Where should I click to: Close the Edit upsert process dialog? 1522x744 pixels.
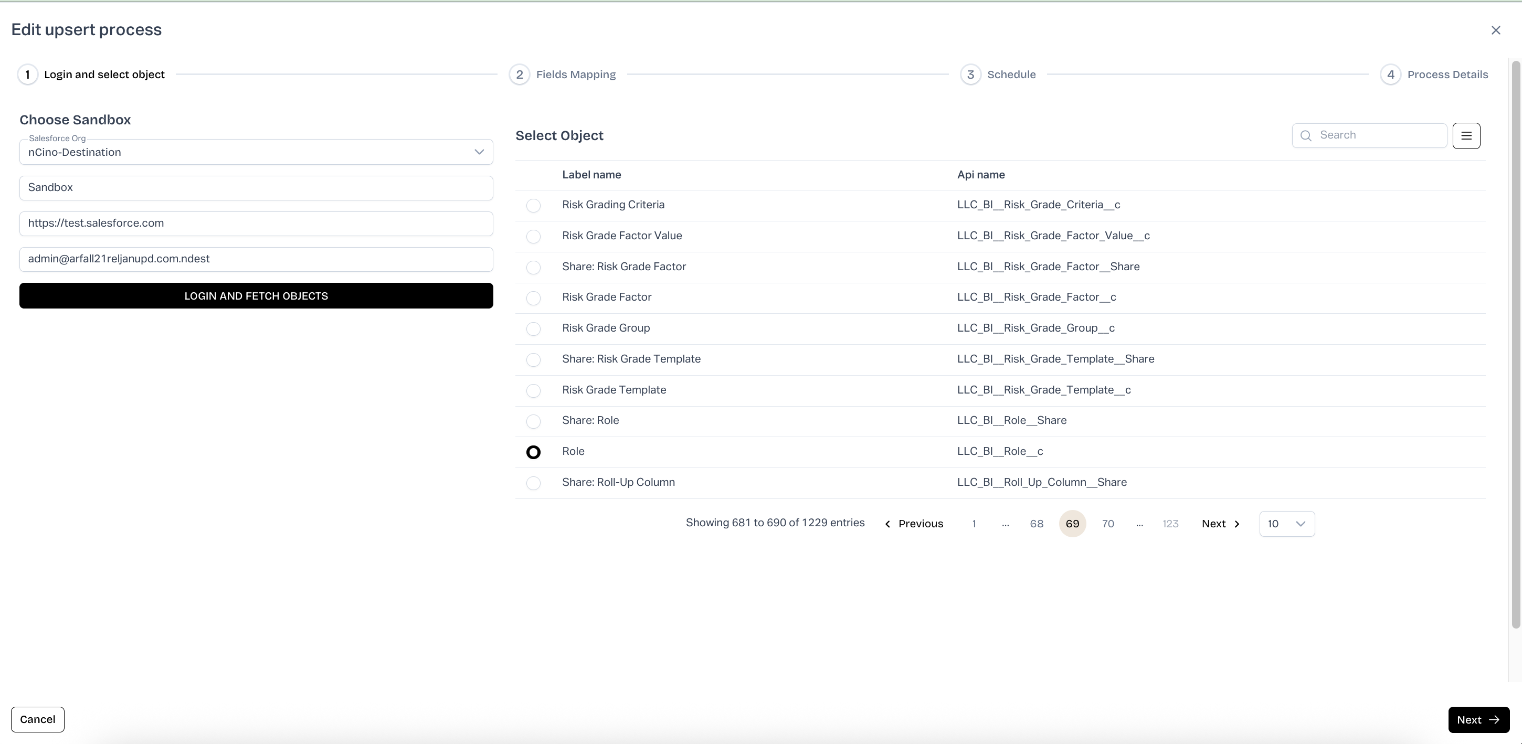click(x=1495, y=30)
